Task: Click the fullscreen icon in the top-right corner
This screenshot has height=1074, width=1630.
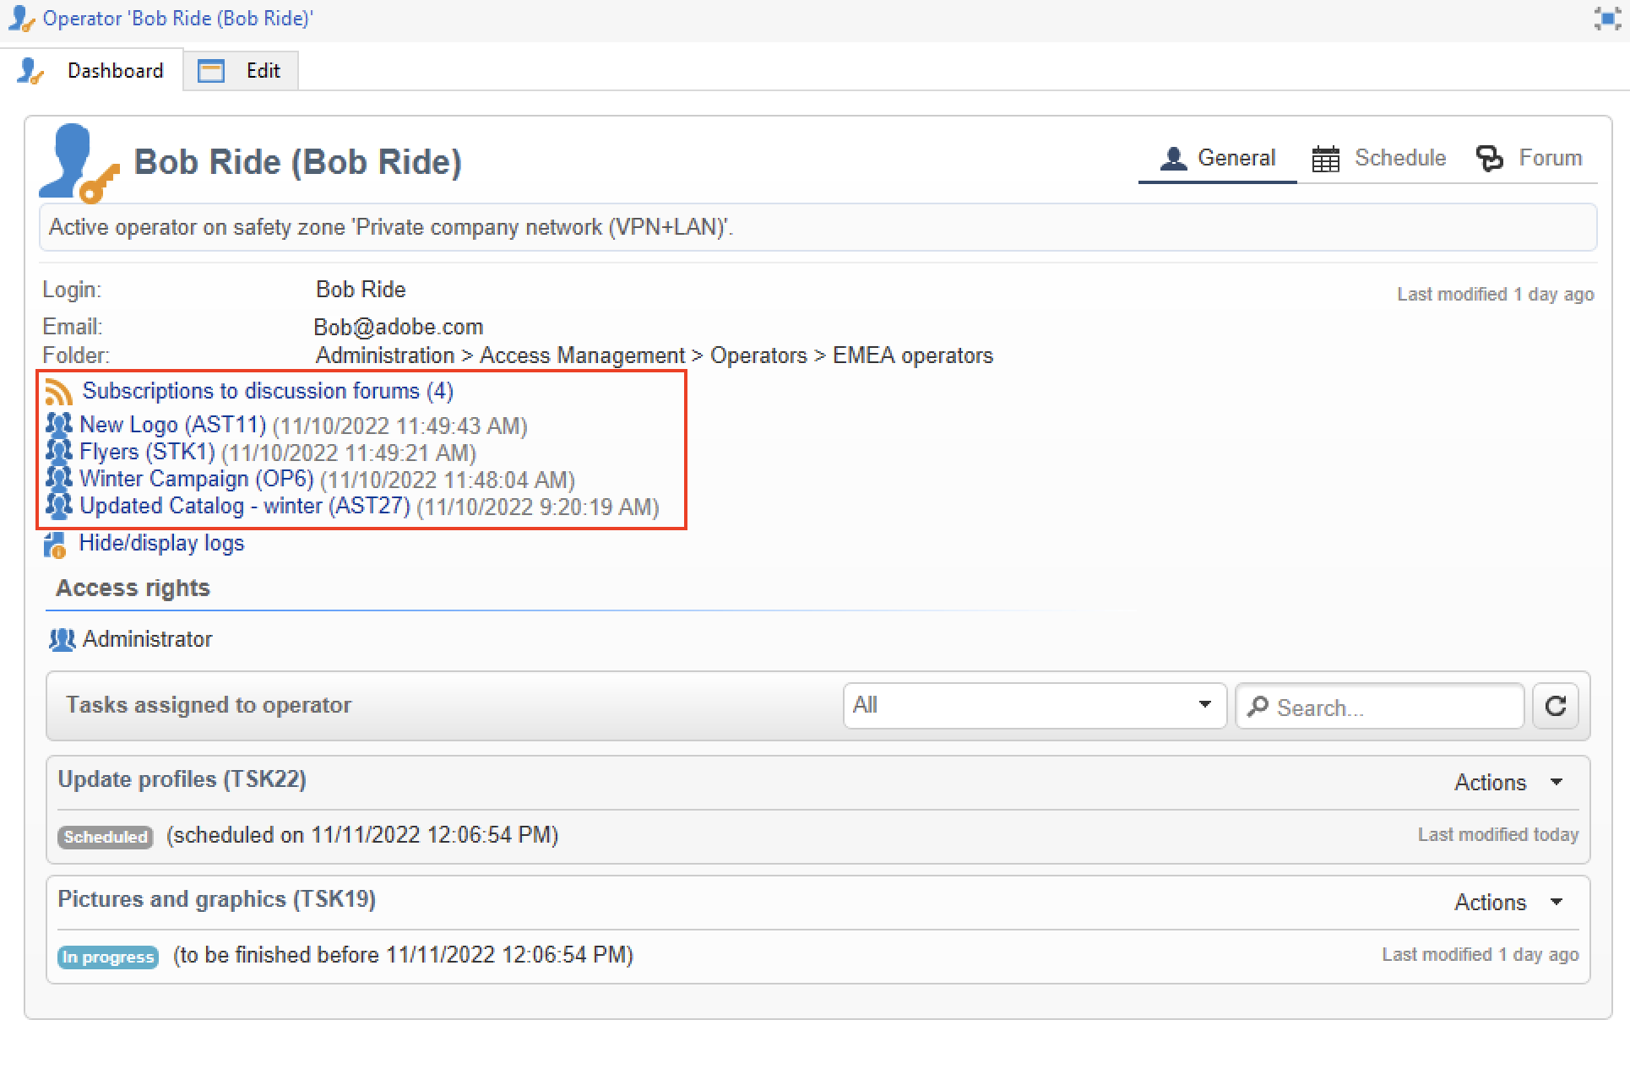Action: click(x=1606, y=19)
